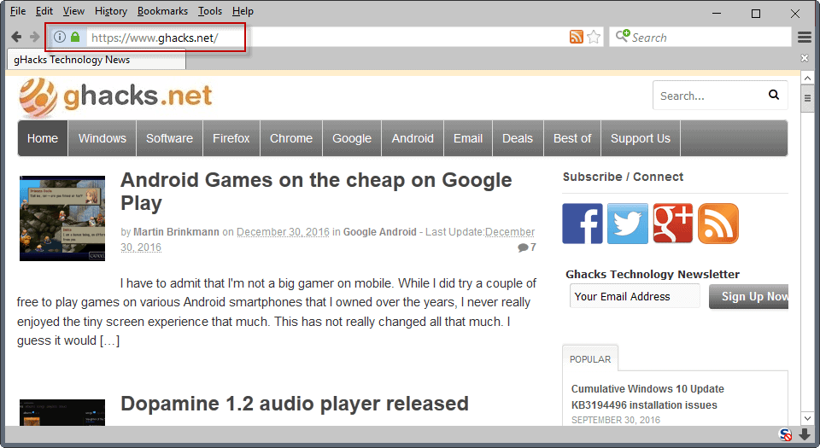Select the gHacks Technology News tab

[97, 60]
